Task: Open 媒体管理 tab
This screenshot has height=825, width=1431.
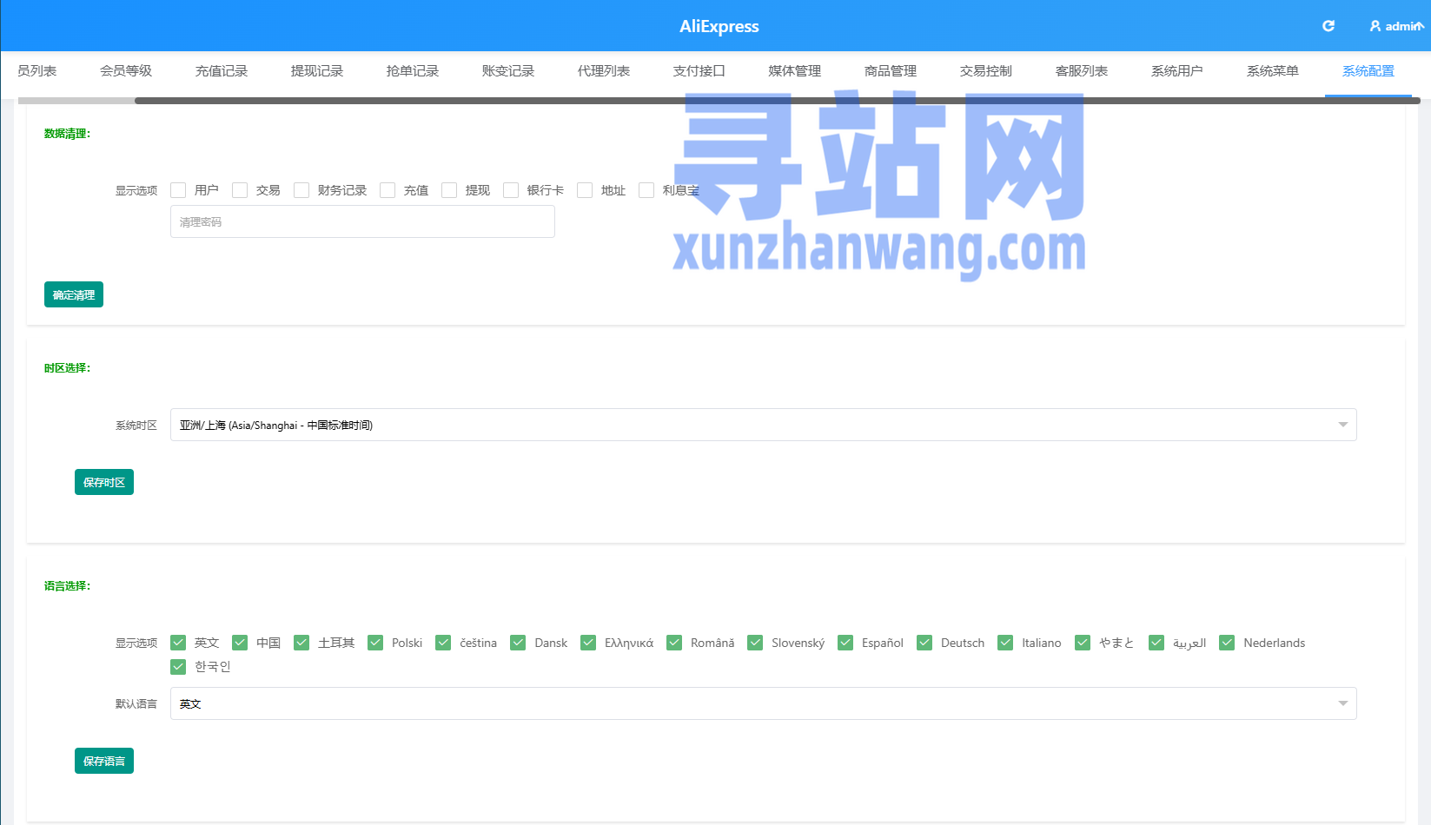Action: click(795, 71)
